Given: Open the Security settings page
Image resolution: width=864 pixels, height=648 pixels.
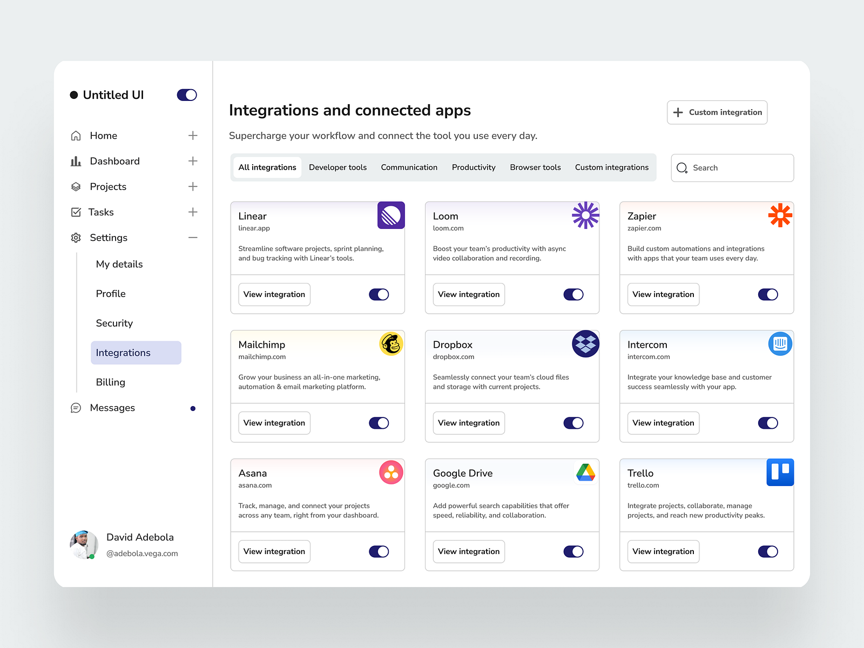Looking at the screenshot, I should (114, 323).
